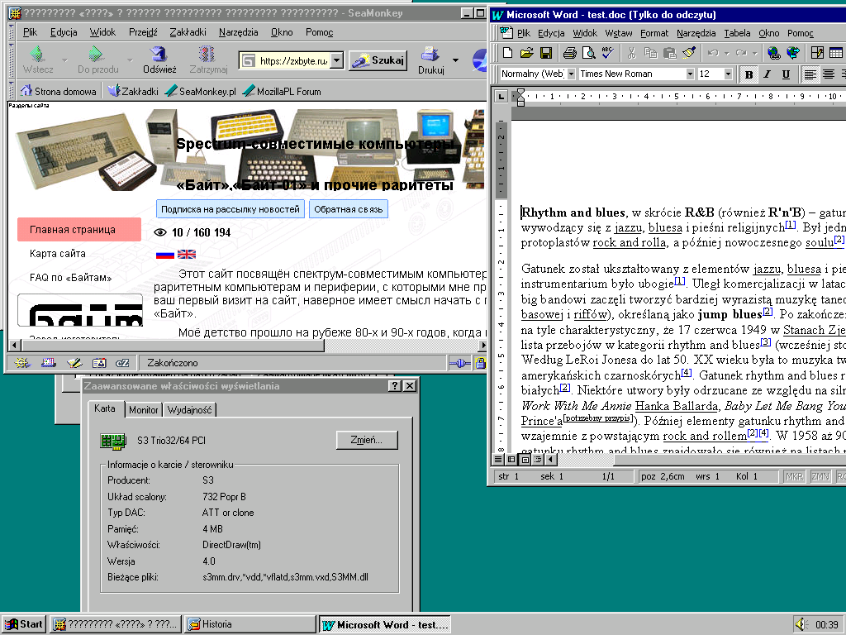Toggle align left in Word toolbar
The height and width of the screenshot is (635, 846).
pyautogui.click(x=810, y=74)
